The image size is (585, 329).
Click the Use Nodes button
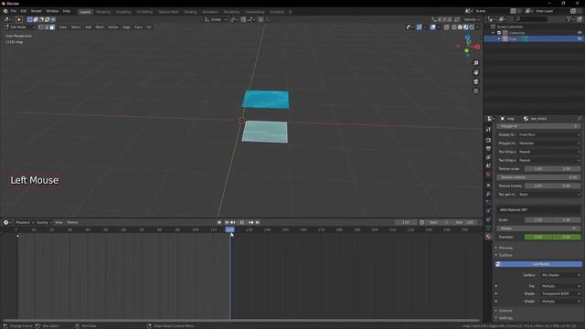coord(538,264)
